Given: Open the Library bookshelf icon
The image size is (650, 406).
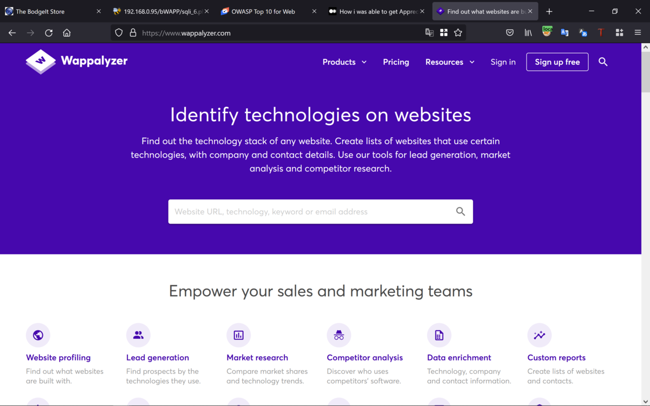Looking at the screenshot, I should [528, 33].
